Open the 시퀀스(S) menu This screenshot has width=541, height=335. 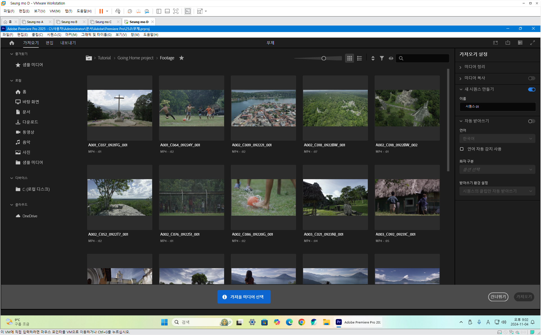coord(54,35)
